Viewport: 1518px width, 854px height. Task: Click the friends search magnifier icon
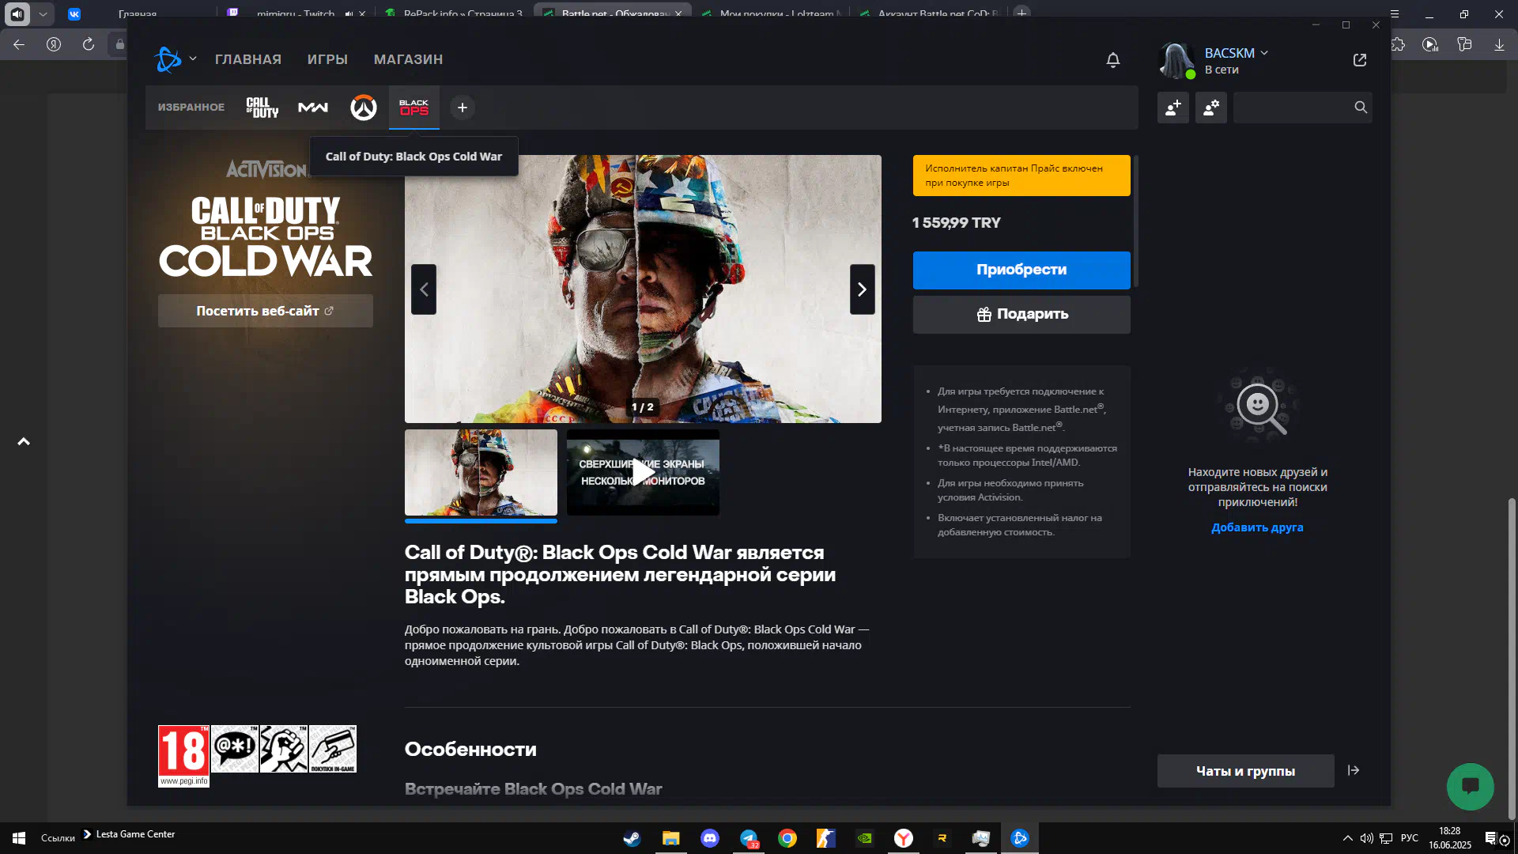1361,108
